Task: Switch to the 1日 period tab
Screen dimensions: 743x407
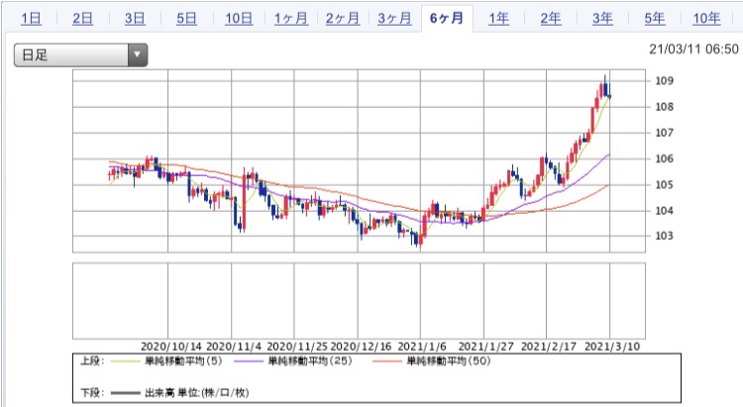Action: (31, 19)
